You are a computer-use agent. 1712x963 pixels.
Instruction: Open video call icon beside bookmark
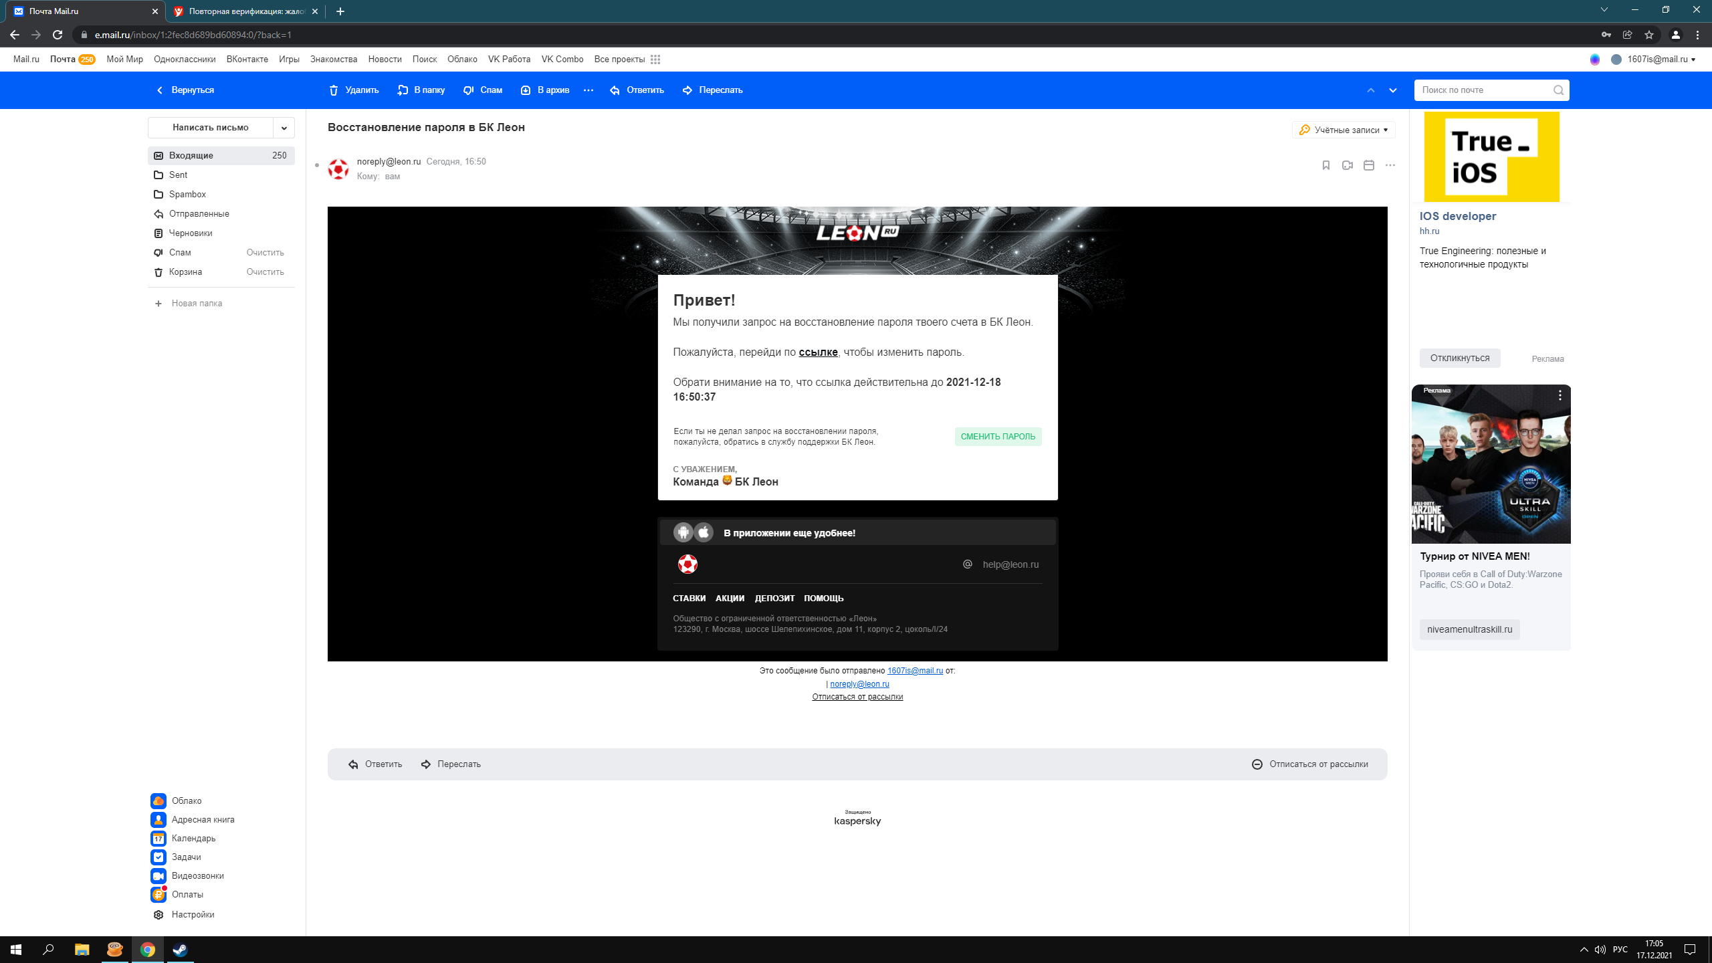1347,165
